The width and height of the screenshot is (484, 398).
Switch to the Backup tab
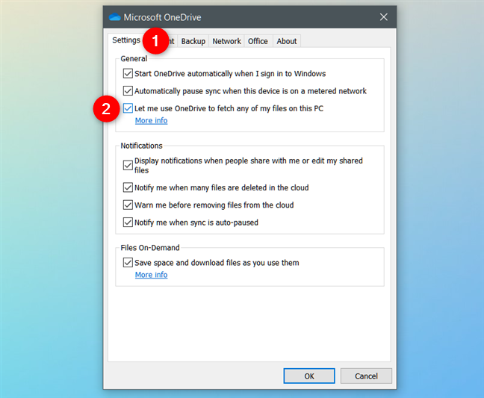point(193,41)
